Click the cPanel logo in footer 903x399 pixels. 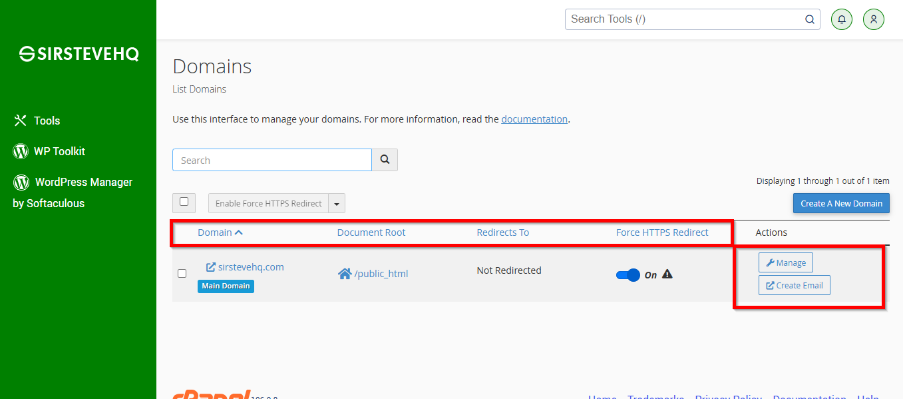(212, 394)
